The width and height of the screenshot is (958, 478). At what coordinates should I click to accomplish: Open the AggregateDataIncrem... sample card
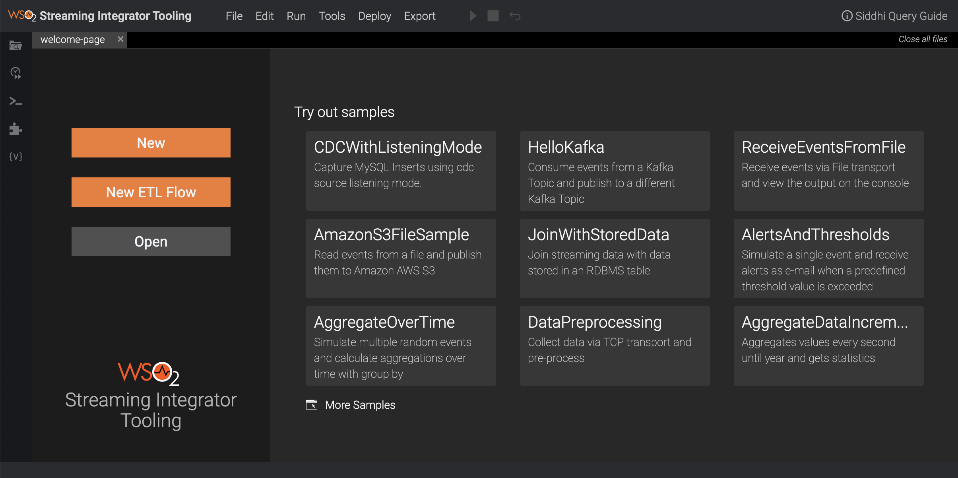[x=829, y=346]
